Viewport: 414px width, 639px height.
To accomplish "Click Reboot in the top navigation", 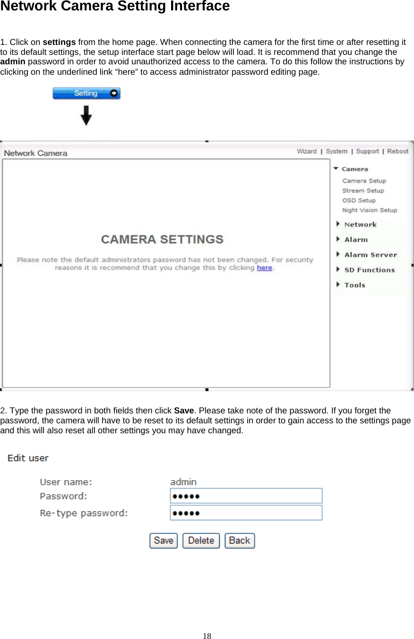I will [397, 151].
